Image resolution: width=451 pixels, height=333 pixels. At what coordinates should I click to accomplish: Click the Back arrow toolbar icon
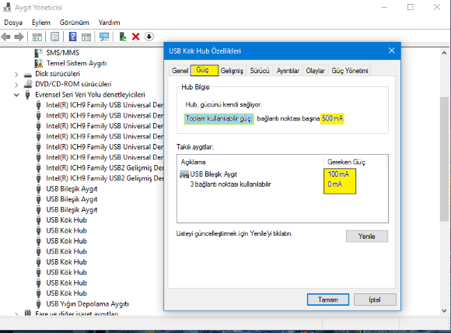(5, 37)
